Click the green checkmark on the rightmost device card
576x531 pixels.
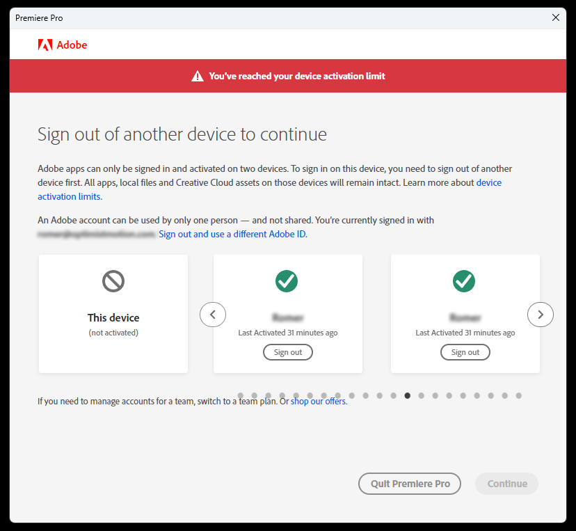[464, 281]
